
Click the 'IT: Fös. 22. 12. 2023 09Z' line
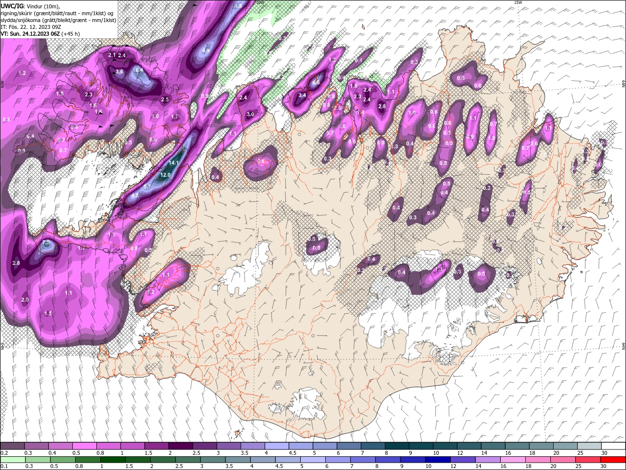pyautogui.click(x=31, y=26)
